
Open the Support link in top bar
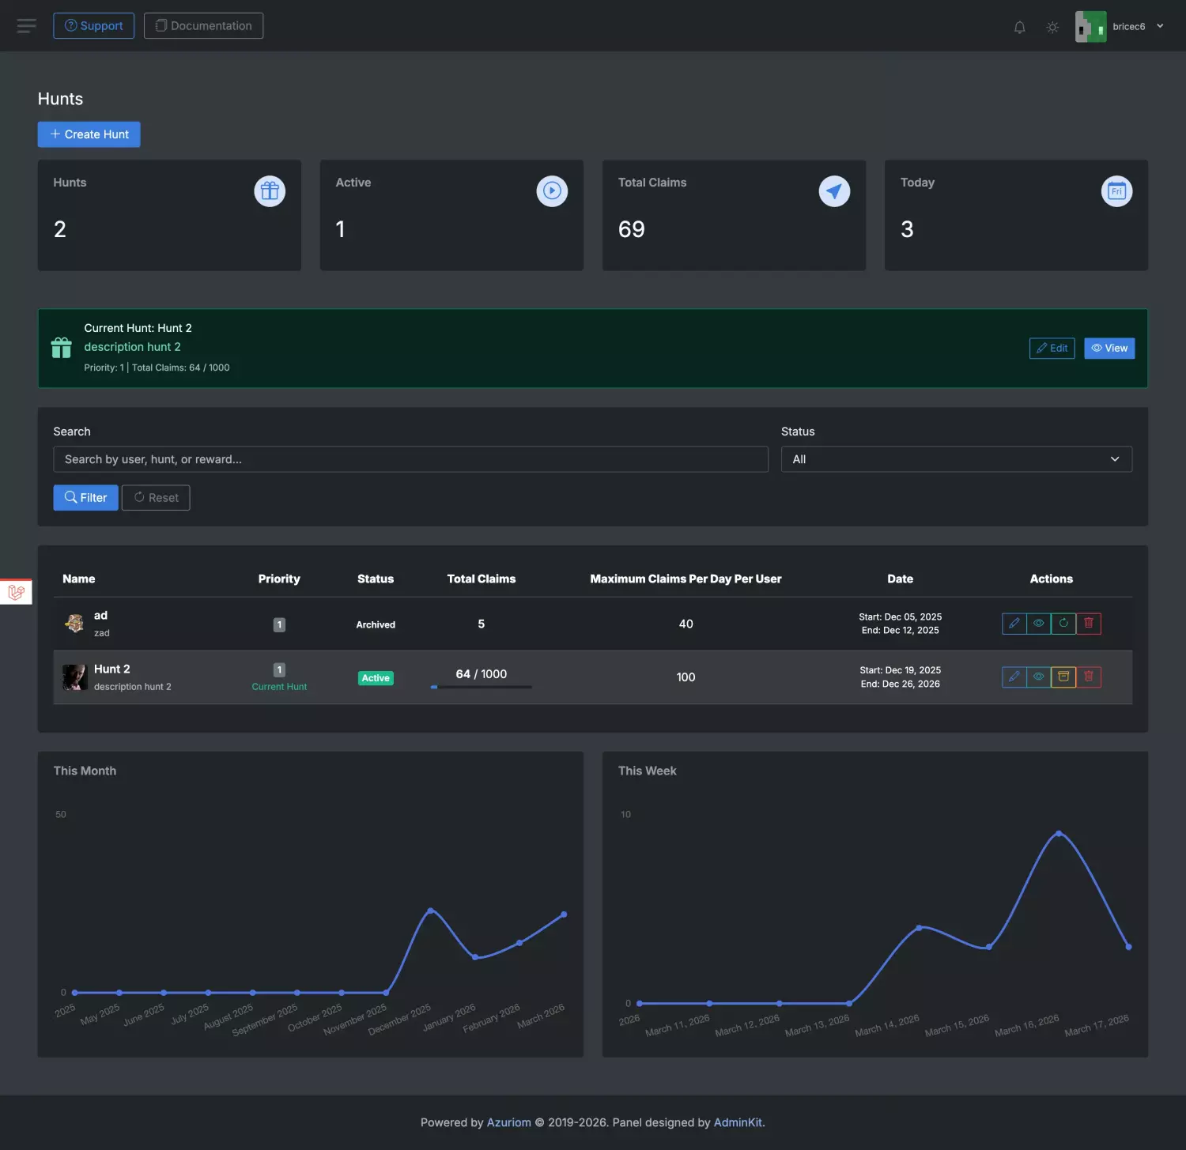point(93,26)
